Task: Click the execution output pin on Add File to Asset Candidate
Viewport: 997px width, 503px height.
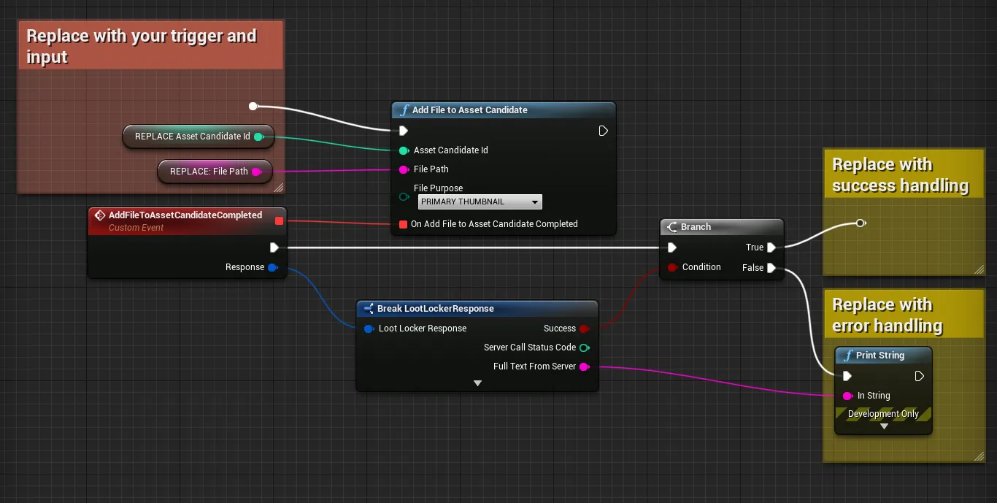Action: (x=603, y=131)
